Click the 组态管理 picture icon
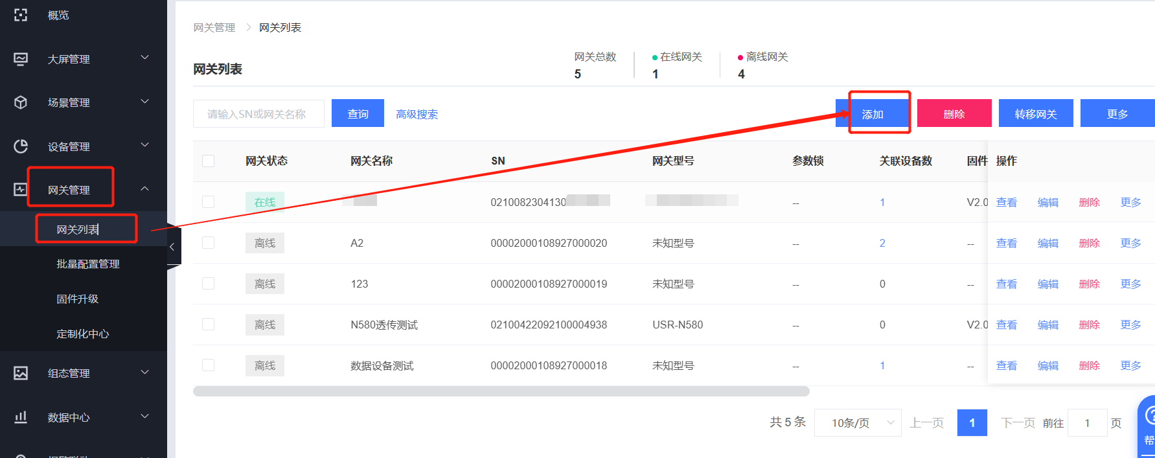This screenshot has width=1155, height=458. coord(21,373)
